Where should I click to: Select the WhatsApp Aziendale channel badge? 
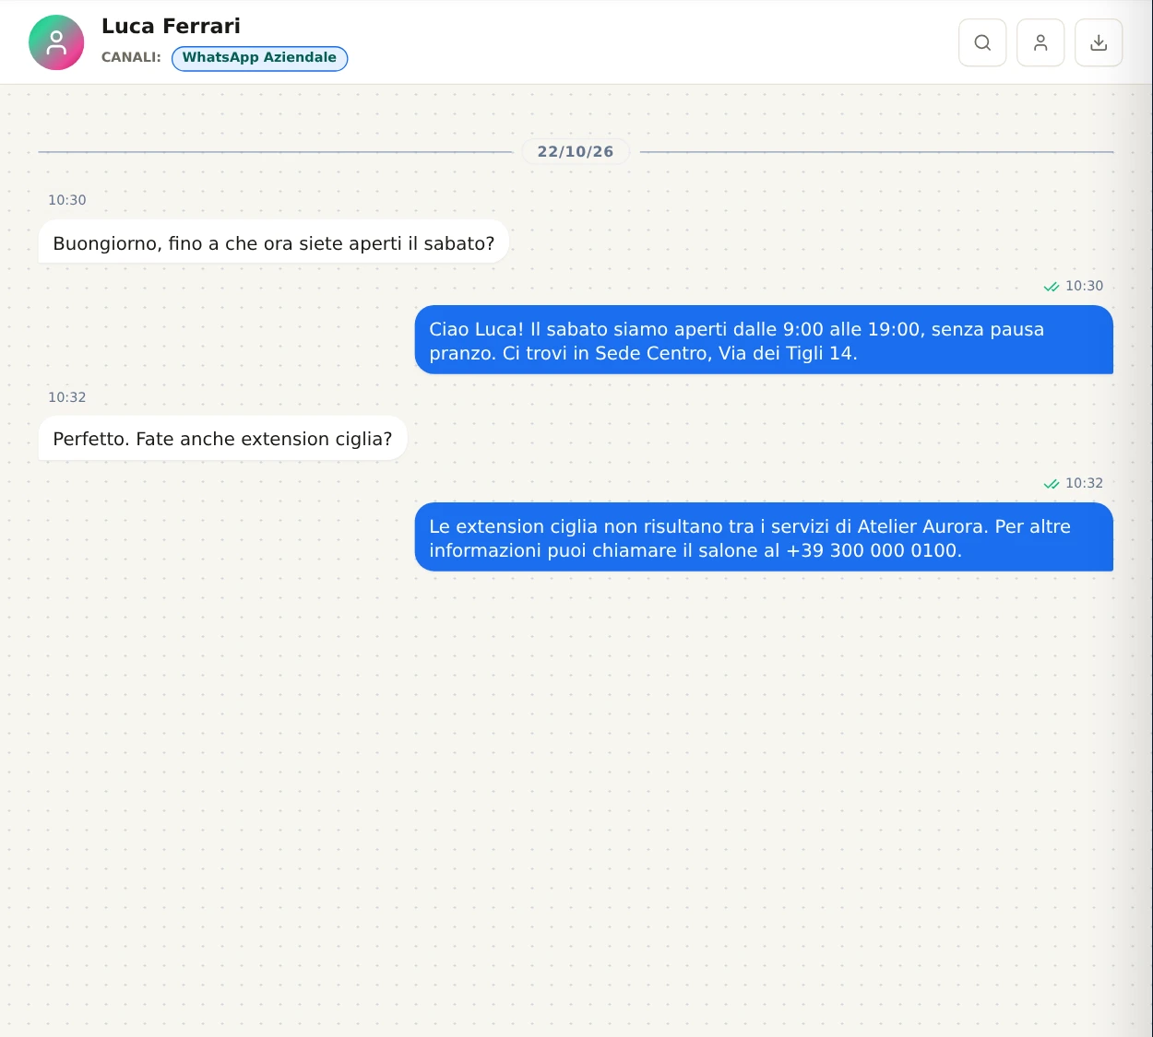259,58
